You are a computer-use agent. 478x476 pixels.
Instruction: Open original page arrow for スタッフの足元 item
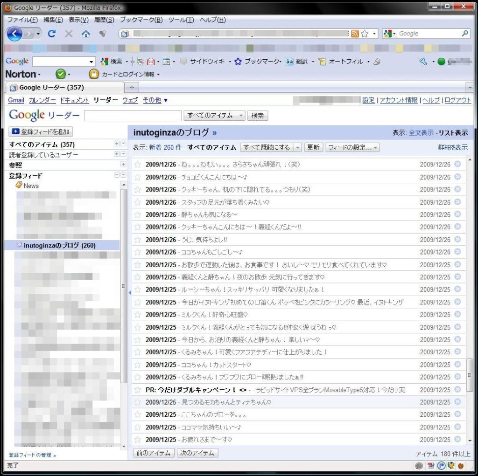pyautogui.click(x=457, y=202)
